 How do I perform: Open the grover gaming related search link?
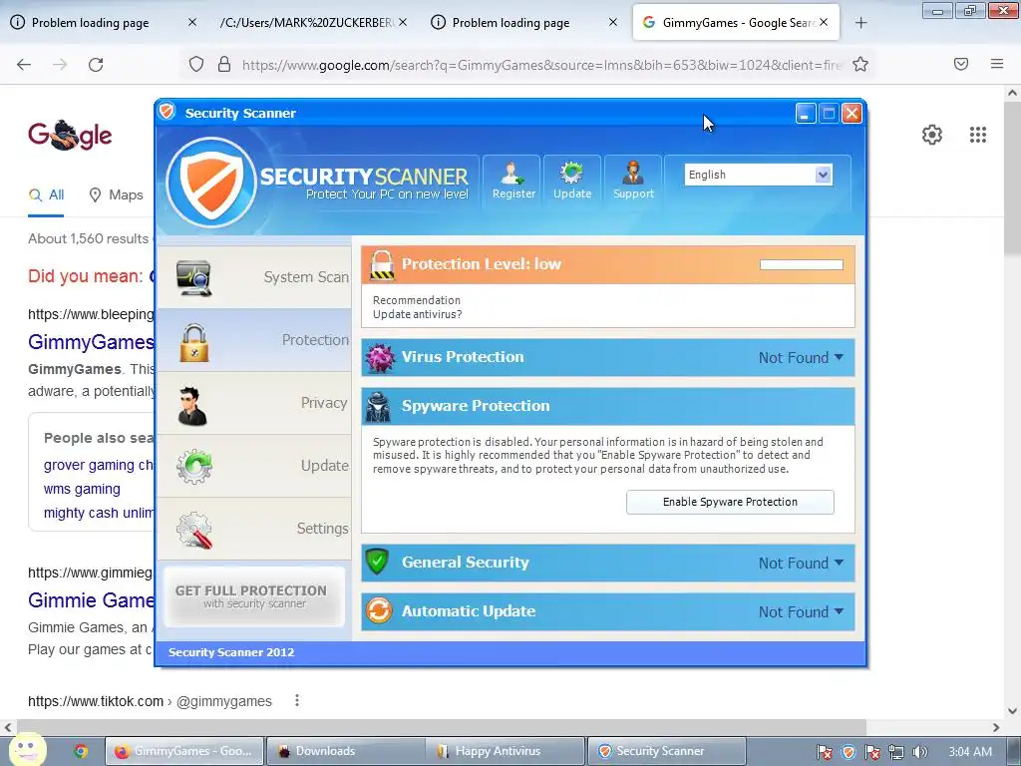pyautogui.click(x=99, y=465)
